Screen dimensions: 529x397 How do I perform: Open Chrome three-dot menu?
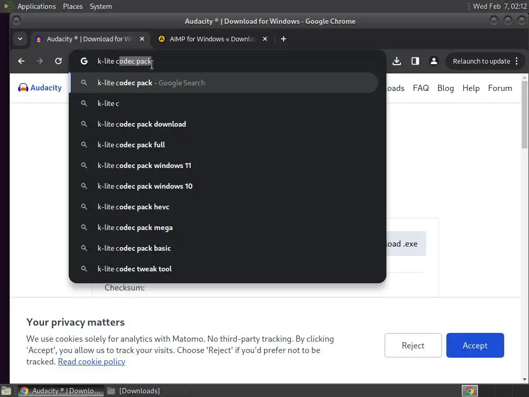click(x=517, y=61)
